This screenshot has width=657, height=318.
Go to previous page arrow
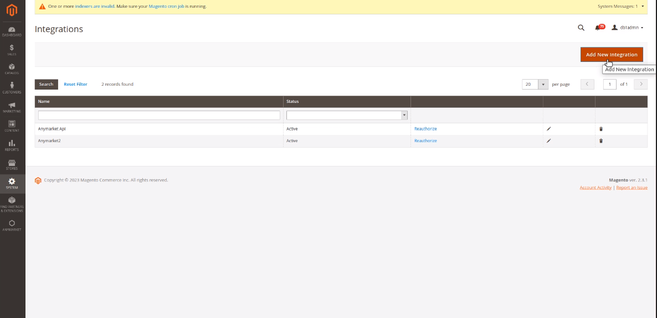tap(587, 84)
